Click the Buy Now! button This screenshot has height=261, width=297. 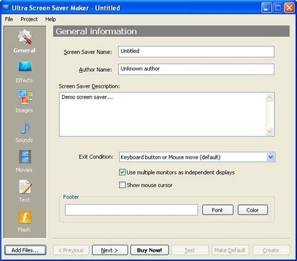150,250
